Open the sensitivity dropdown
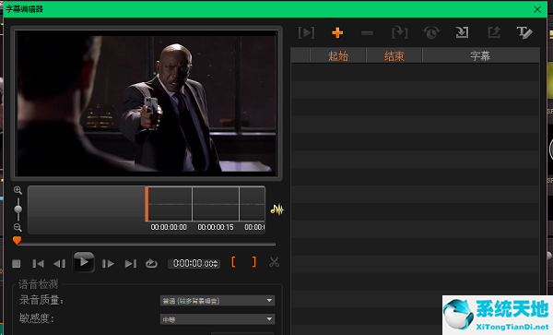This screenshot has height=335, width=553. click(218, 319)
